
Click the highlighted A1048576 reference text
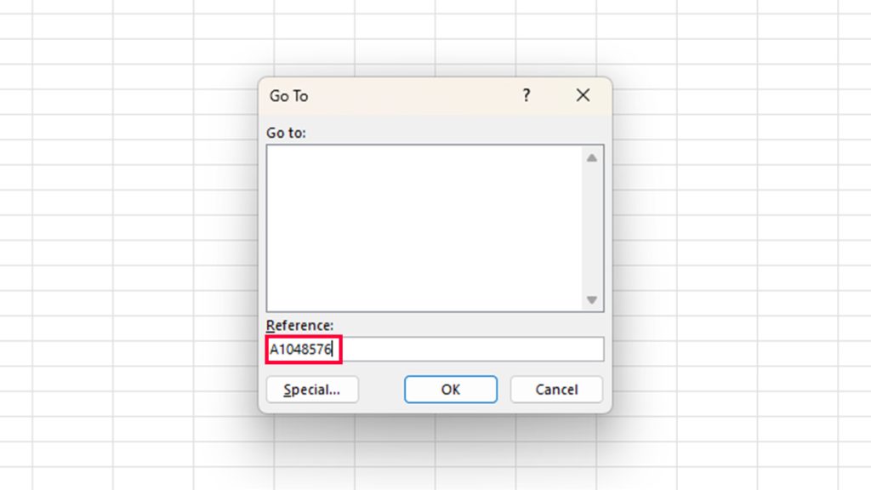pos(302,348)
